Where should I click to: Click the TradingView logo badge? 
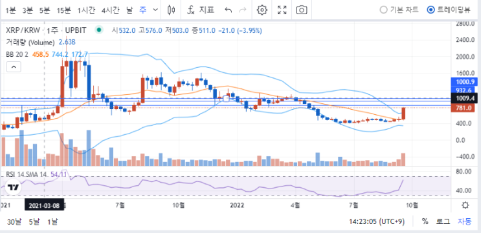click(13, 187)
